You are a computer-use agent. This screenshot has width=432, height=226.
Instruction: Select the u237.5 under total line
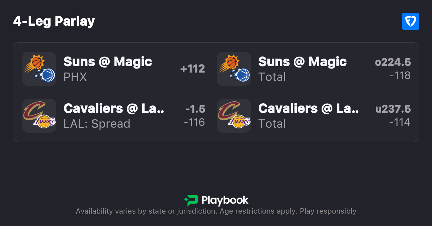tap(393, 109)
